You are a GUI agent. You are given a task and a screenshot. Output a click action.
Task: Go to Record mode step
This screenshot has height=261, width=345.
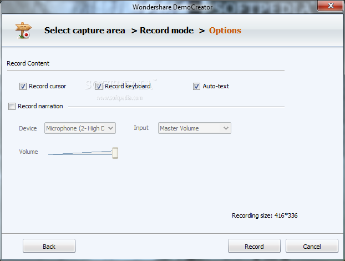[167, 31]
